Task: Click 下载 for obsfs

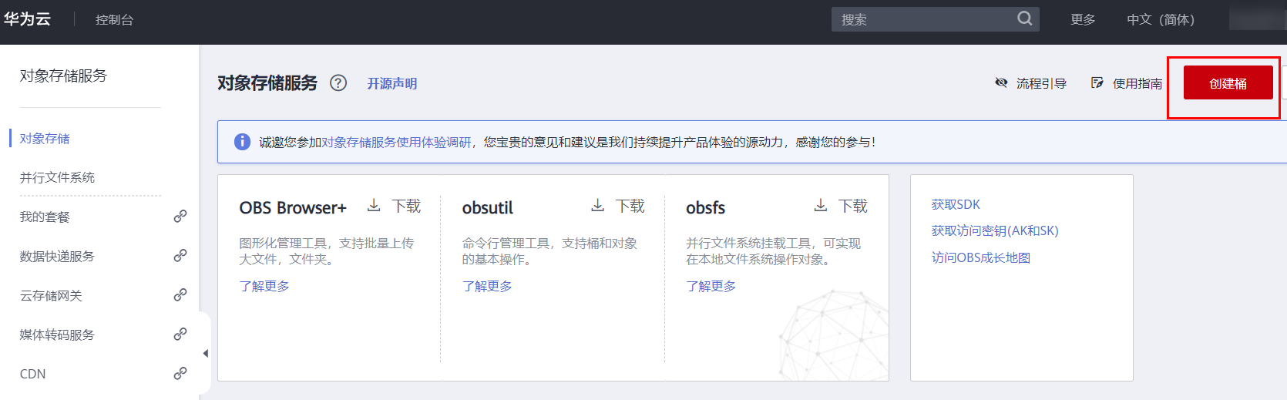Action: (x=853, y=206)
